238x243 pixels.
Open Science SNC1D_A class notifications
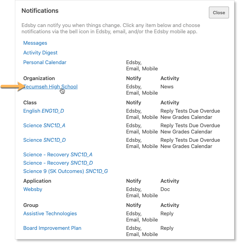[x=44, y=125]
